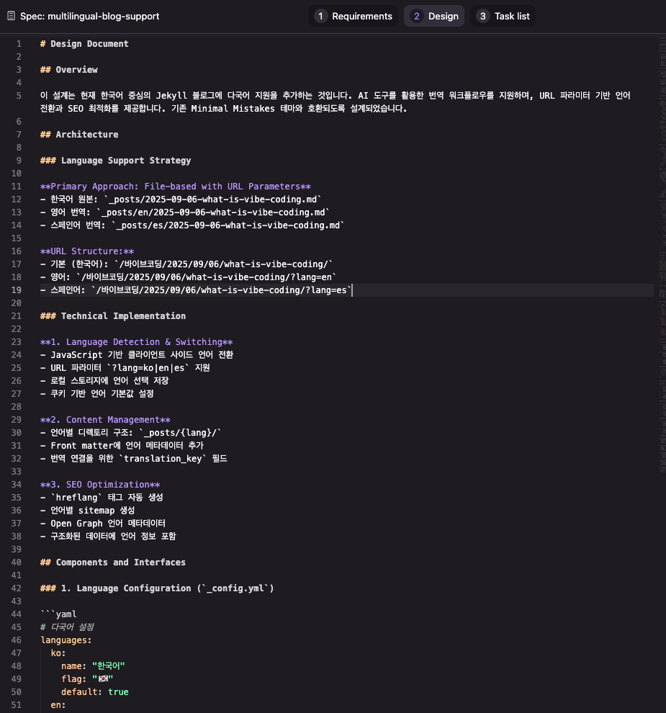Select the Design tab

coord(434,16)
